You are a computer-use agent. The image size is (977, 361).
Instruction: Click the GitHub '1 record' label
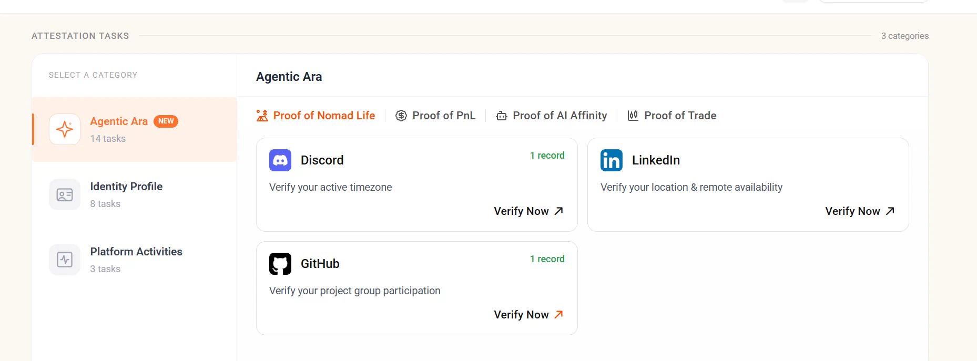pos(547,259)
